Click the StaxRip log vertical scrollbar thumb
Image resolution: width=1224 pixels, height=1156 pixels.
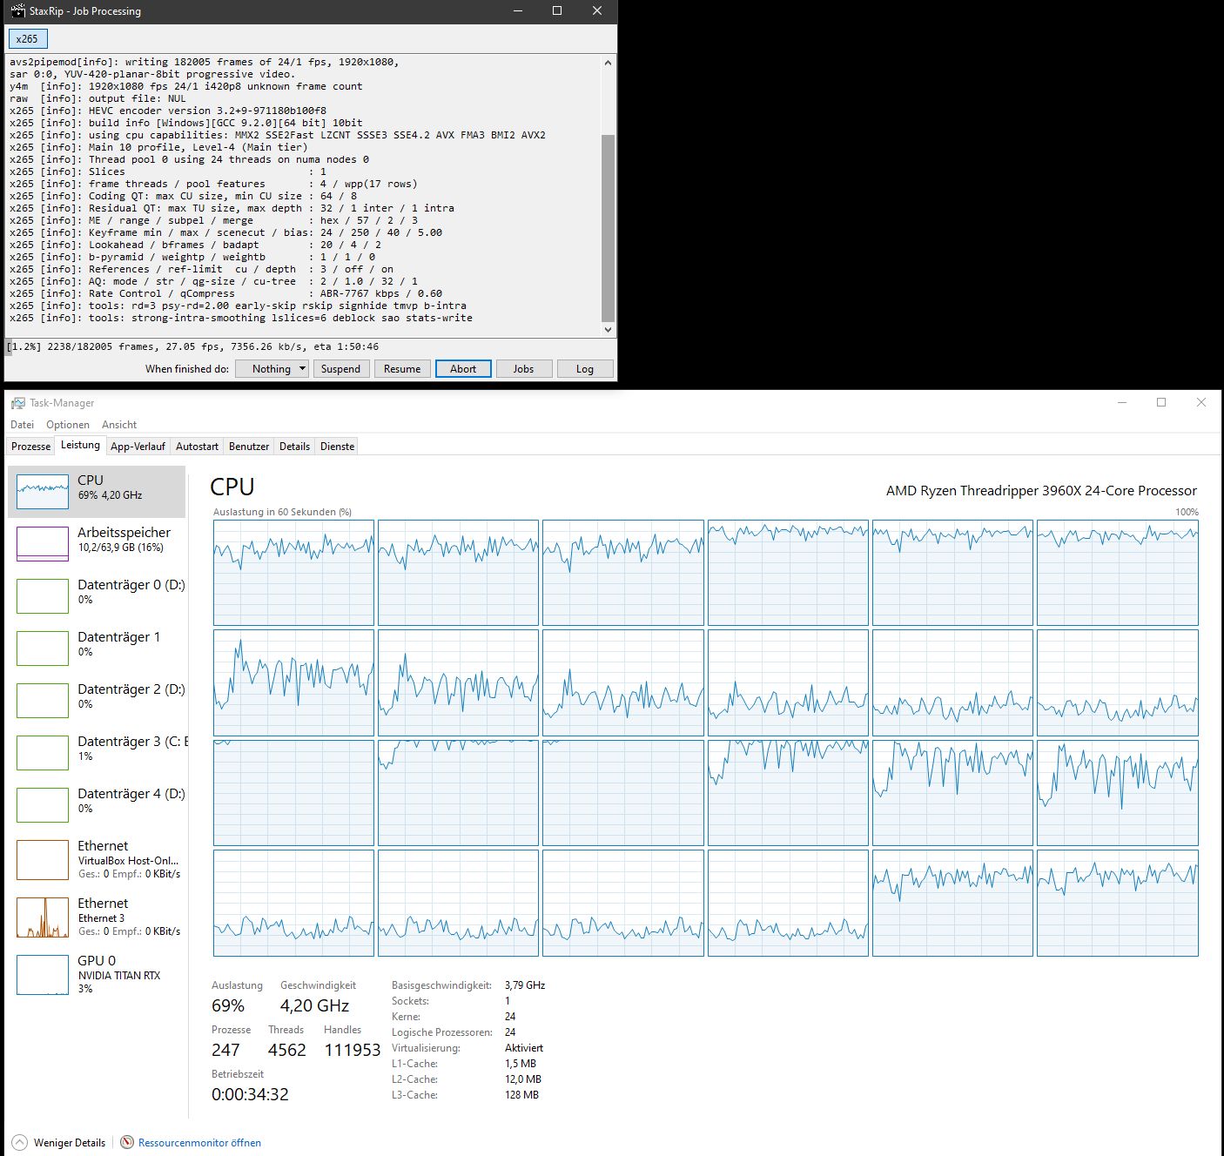click(608, 228)
